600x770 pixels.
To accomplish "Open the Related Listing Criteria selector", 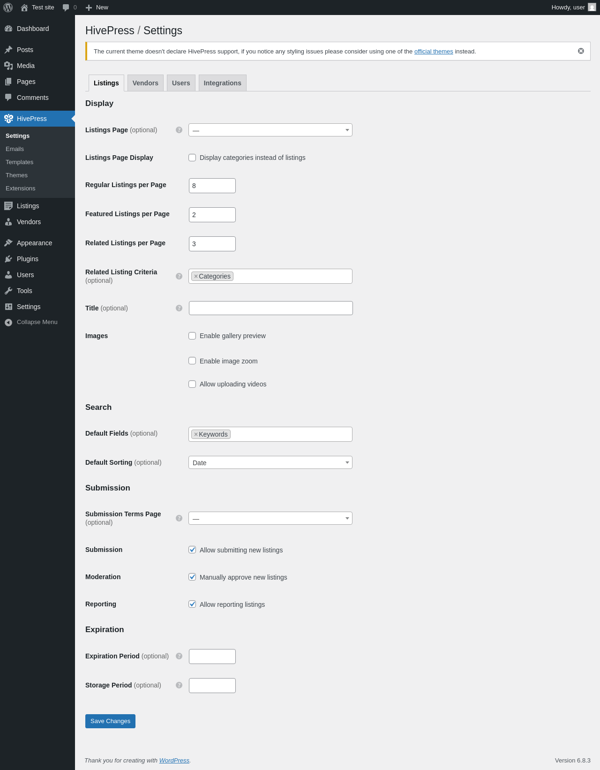I will click(x=270, y=276).
